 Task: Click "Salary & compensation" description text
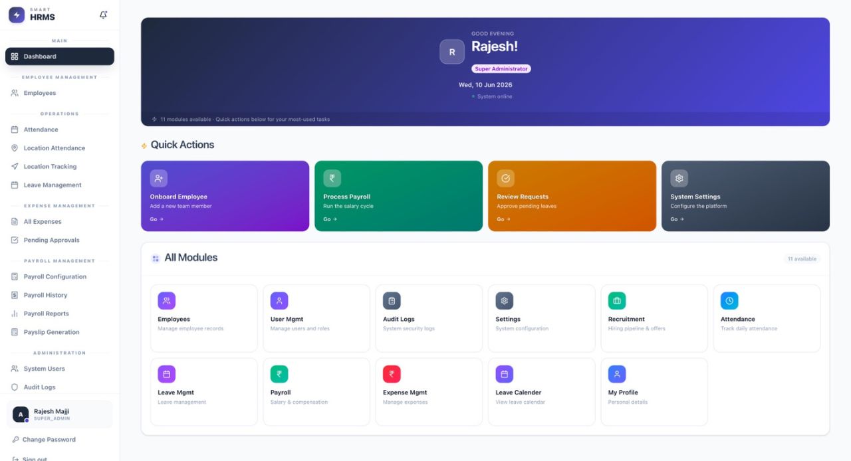(299, 402)
